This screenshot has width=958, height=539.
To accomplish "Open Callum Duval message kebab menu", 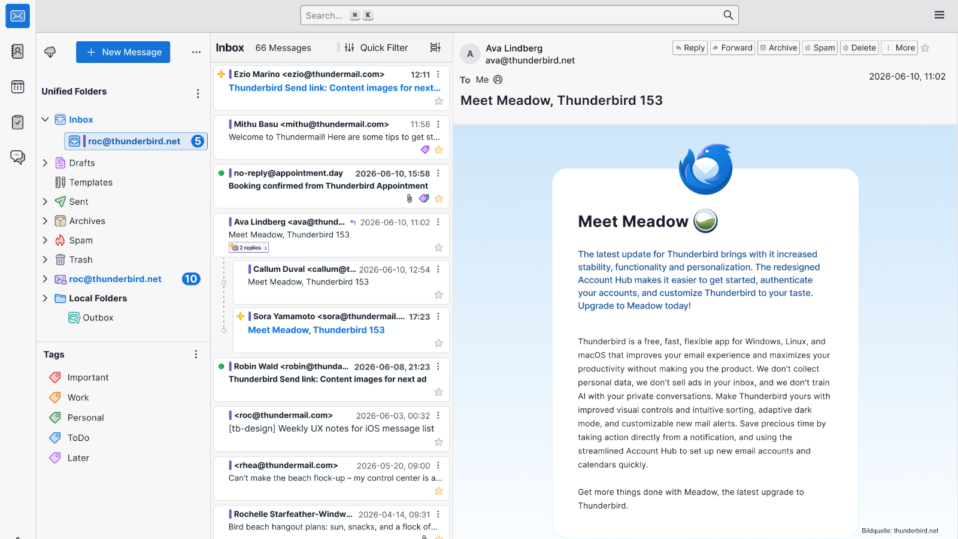I will click(x=438, y=269).
